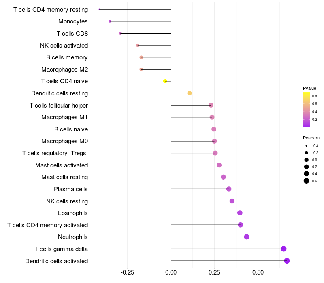This screenshot has width=324, height=283.
Task: Click the Pvalue color gradient bar
Action: click(306, 110)
